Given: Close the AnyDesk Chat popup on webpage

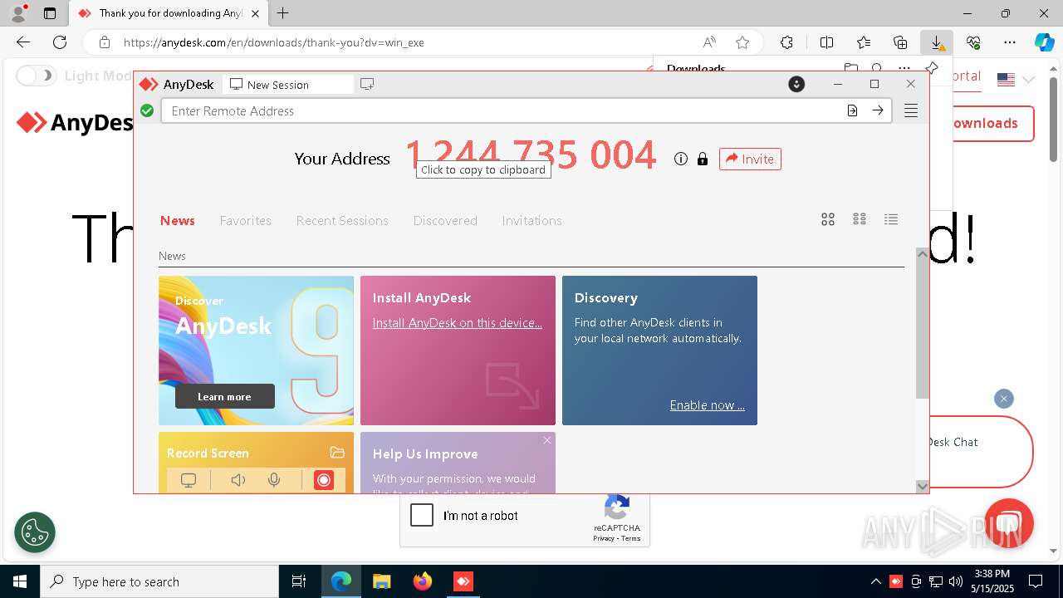Looking at the screenshot, I should [x=1004, y=399].
